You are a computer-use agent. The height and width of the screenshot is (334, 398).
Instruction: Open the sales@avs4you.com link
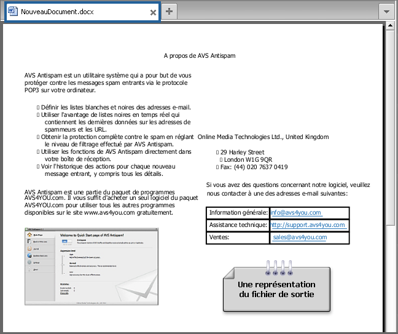click(x=300, y=237)
